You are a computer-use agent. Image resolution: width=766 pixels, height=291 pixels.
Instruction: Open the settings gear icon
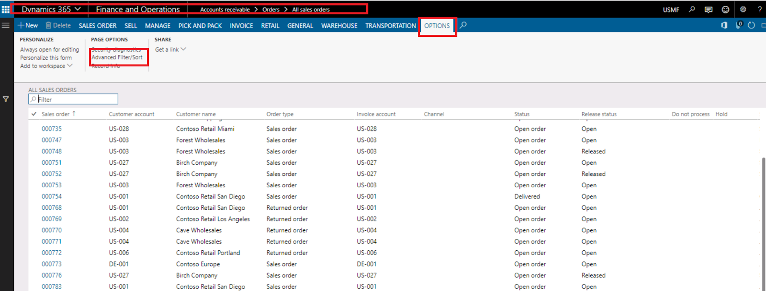pyautogui.click(x=743, y=9)
